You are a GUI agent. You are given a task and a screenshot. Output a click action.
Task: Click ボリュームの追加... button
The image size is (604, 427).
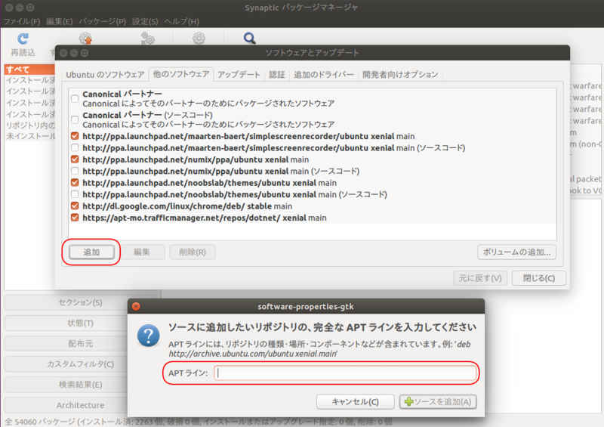[516, 252]
